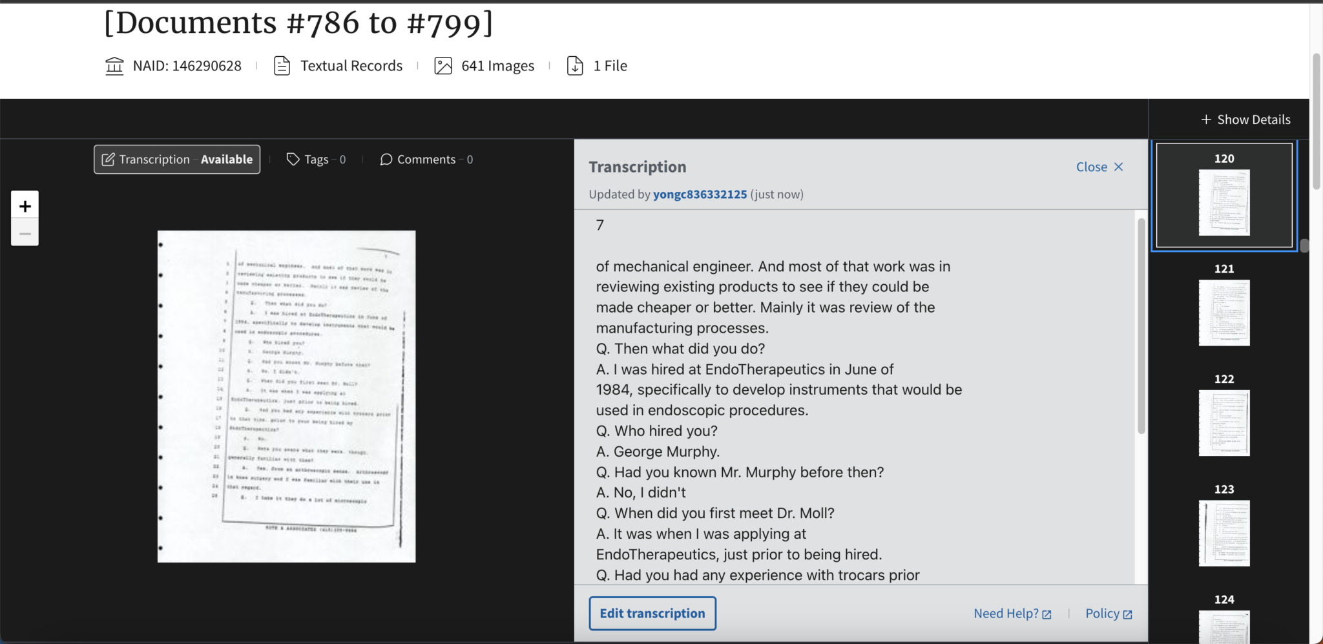Open the Policy link
Image resolution: width=1323 pixels, height=644 pixels.
(x=1109, y=614)
